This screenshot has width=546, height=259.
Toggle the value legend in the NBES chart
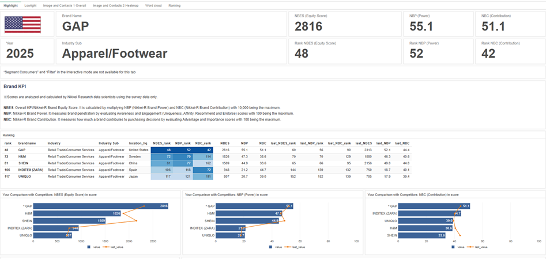tap(92, 246)
